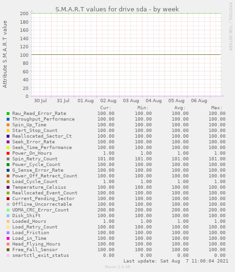Click the Max: column header
The width and height of the screenshot is (235, 272).
click(x=217, y=108)
